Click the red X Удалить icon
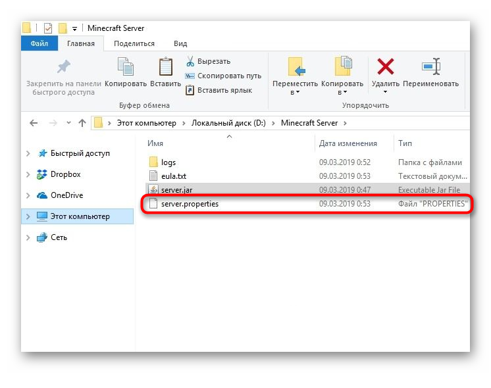491x388 pixels. [x=386, y=66]
